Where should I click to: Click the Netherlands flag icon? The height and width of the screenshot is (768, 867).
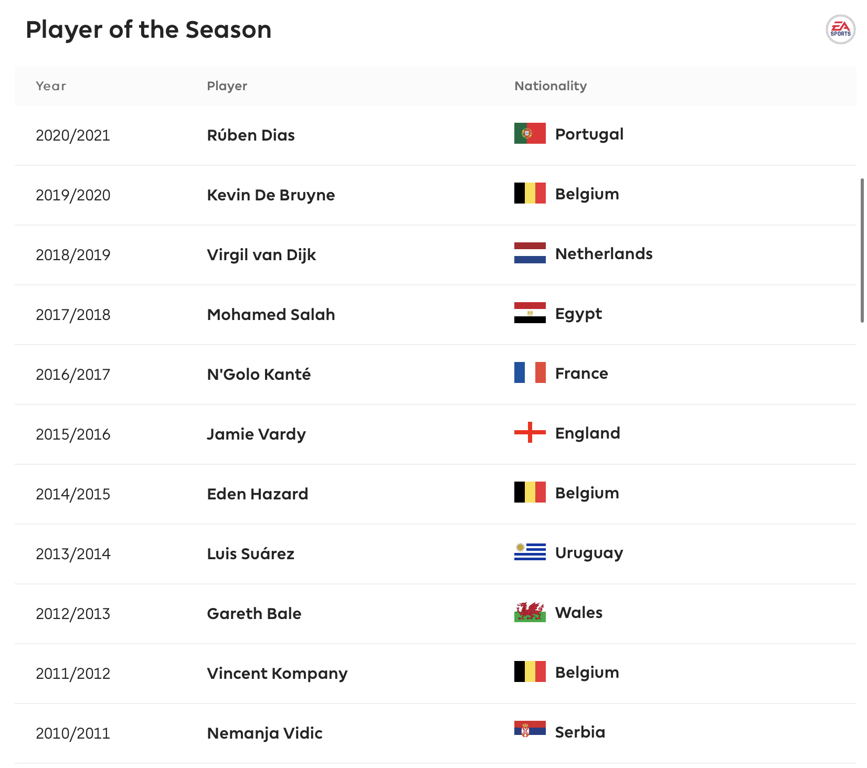(x=530, y=253)
